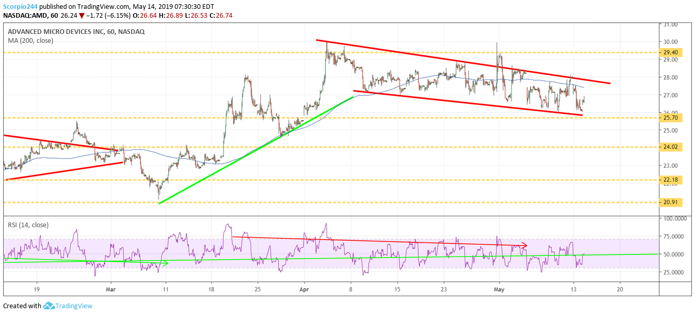The width and height of the screenshot is (695, 315).
Task: Click the 22.18 price level tag
Action: (670, 180)
